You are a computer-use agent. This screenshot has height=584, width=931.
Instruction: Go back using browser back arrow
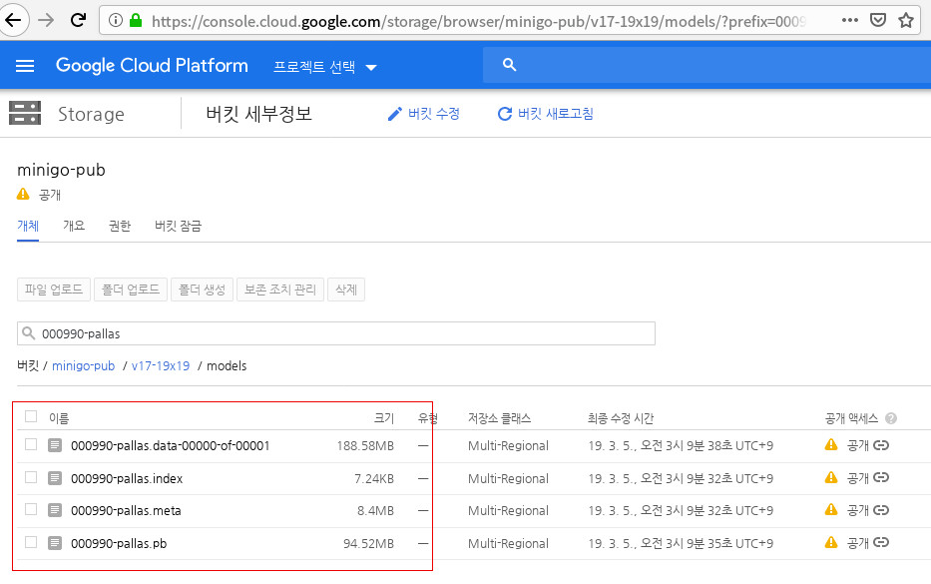tap(13, 20)
